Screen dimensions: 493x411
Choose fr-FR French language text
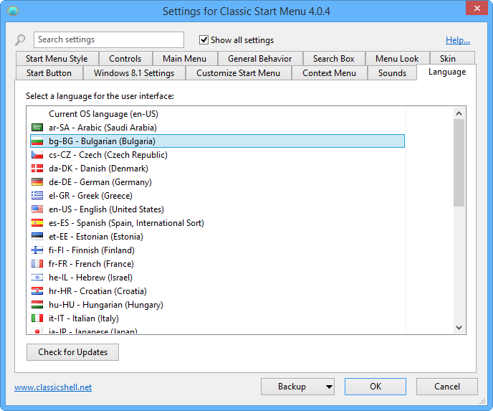tap(91, 264)
